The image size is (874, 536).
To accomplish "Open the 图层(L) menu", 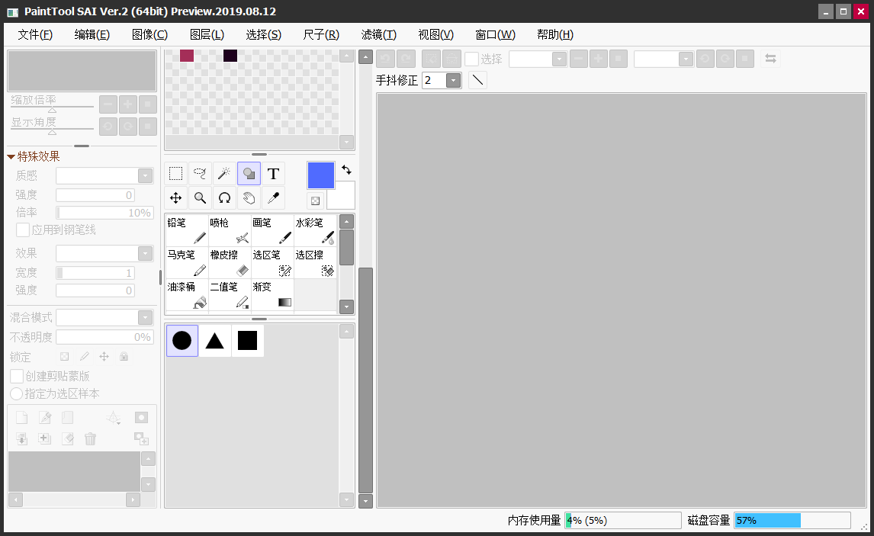I will point(207,34).
